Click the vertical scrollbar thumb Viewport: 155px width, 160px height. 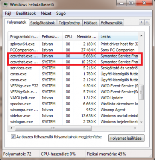(141, 92)
